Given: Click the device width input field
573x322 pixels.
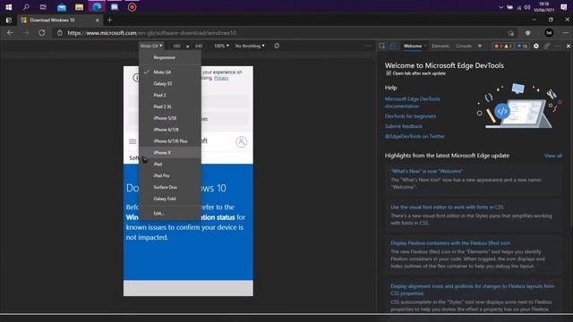Looking at the screenshot, I should 176,46.
